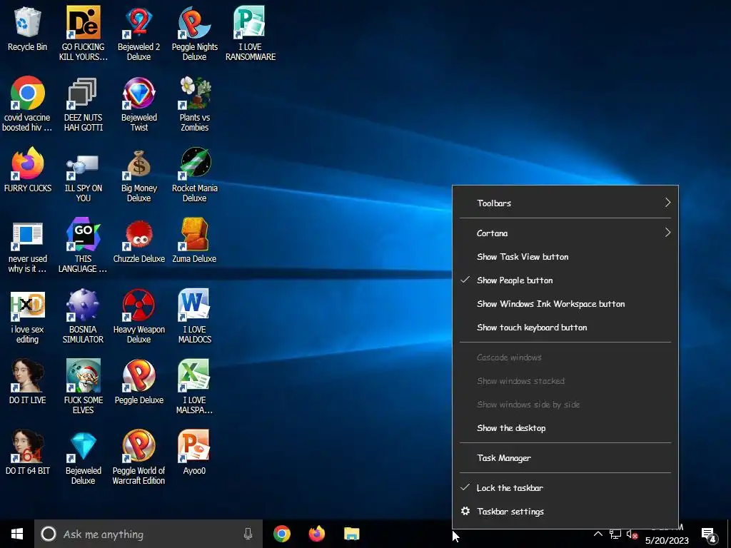Click the 5/20/2023 date in taskbar
The image size is (731, 548).
[667, 541]
